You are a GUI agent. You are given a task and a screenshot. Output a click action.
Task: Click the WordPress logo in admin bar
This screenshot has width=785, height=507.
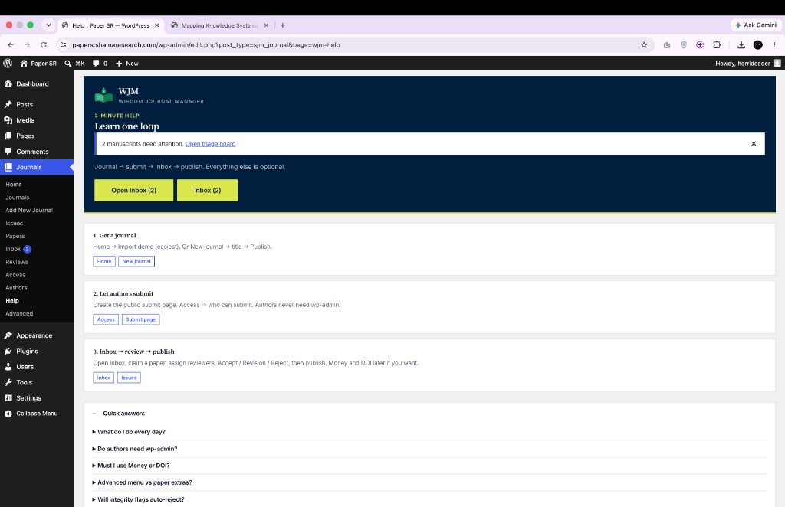(8, 63)
